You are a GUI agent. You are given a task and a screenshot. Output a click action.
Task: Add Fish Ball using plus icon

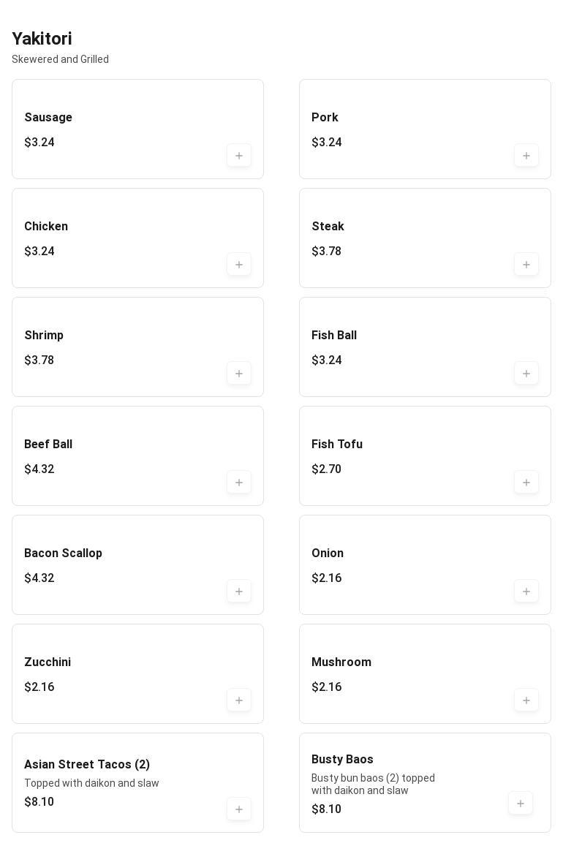526,374
